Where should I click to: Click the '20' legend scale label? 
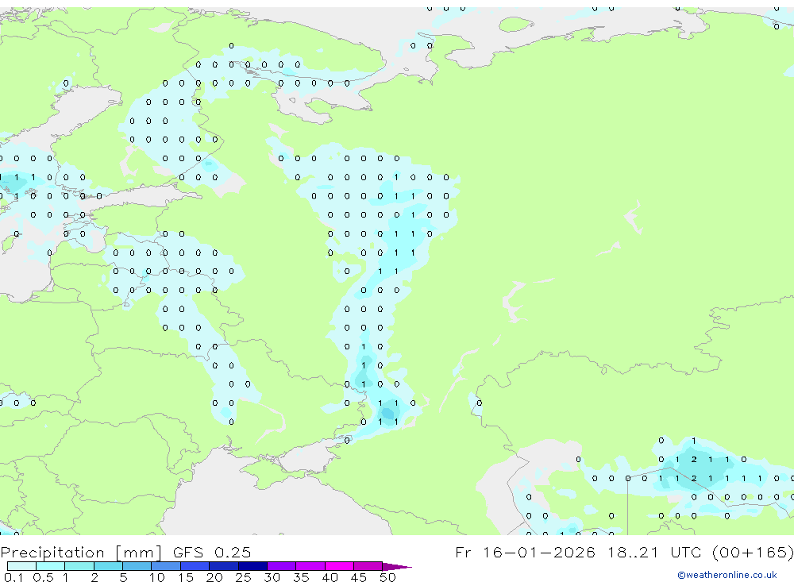click(x=214, y=577)
